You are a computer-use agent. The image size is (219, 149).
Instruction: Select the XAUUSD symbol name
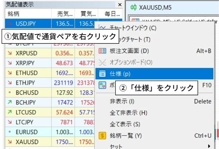27,142
